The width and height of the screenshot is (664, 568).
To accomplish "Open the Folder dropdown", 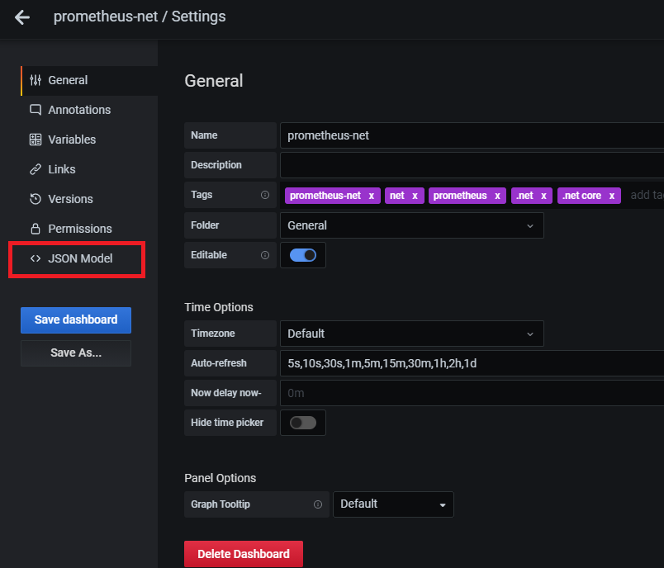I will point(411,225).
